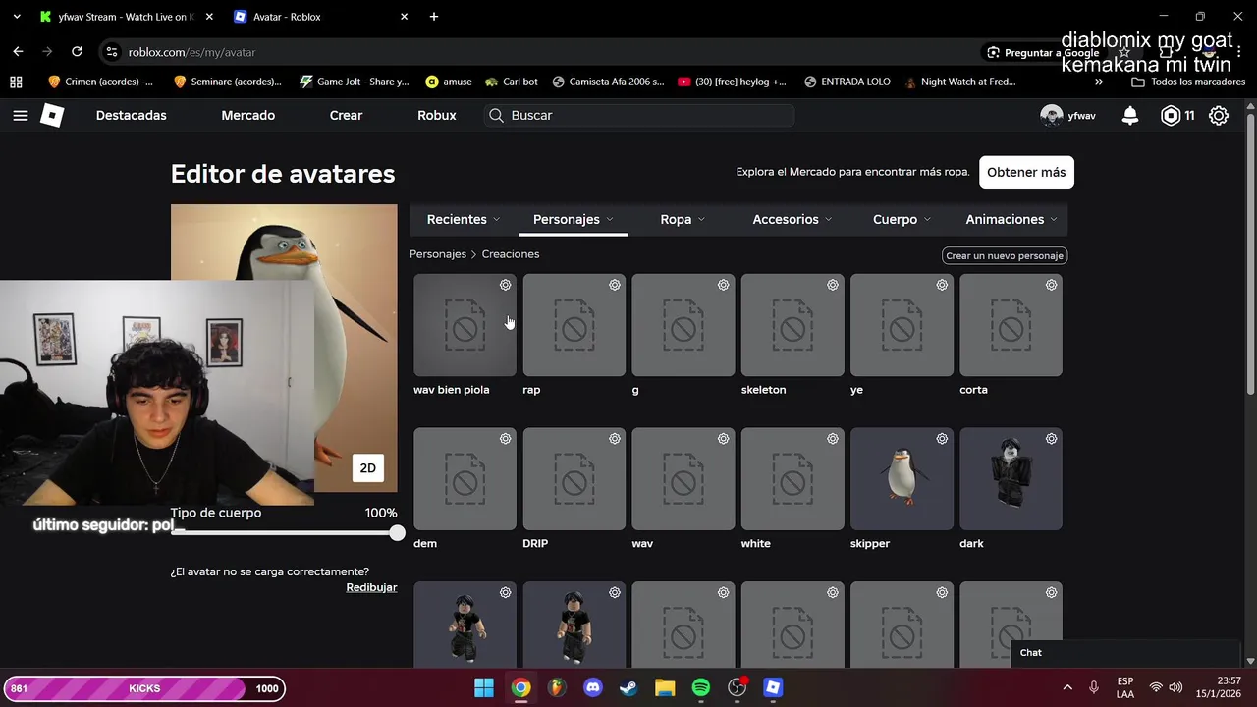Click the Redibujar link
This screenshot has width=1257, height=707.
coord(371,588)
